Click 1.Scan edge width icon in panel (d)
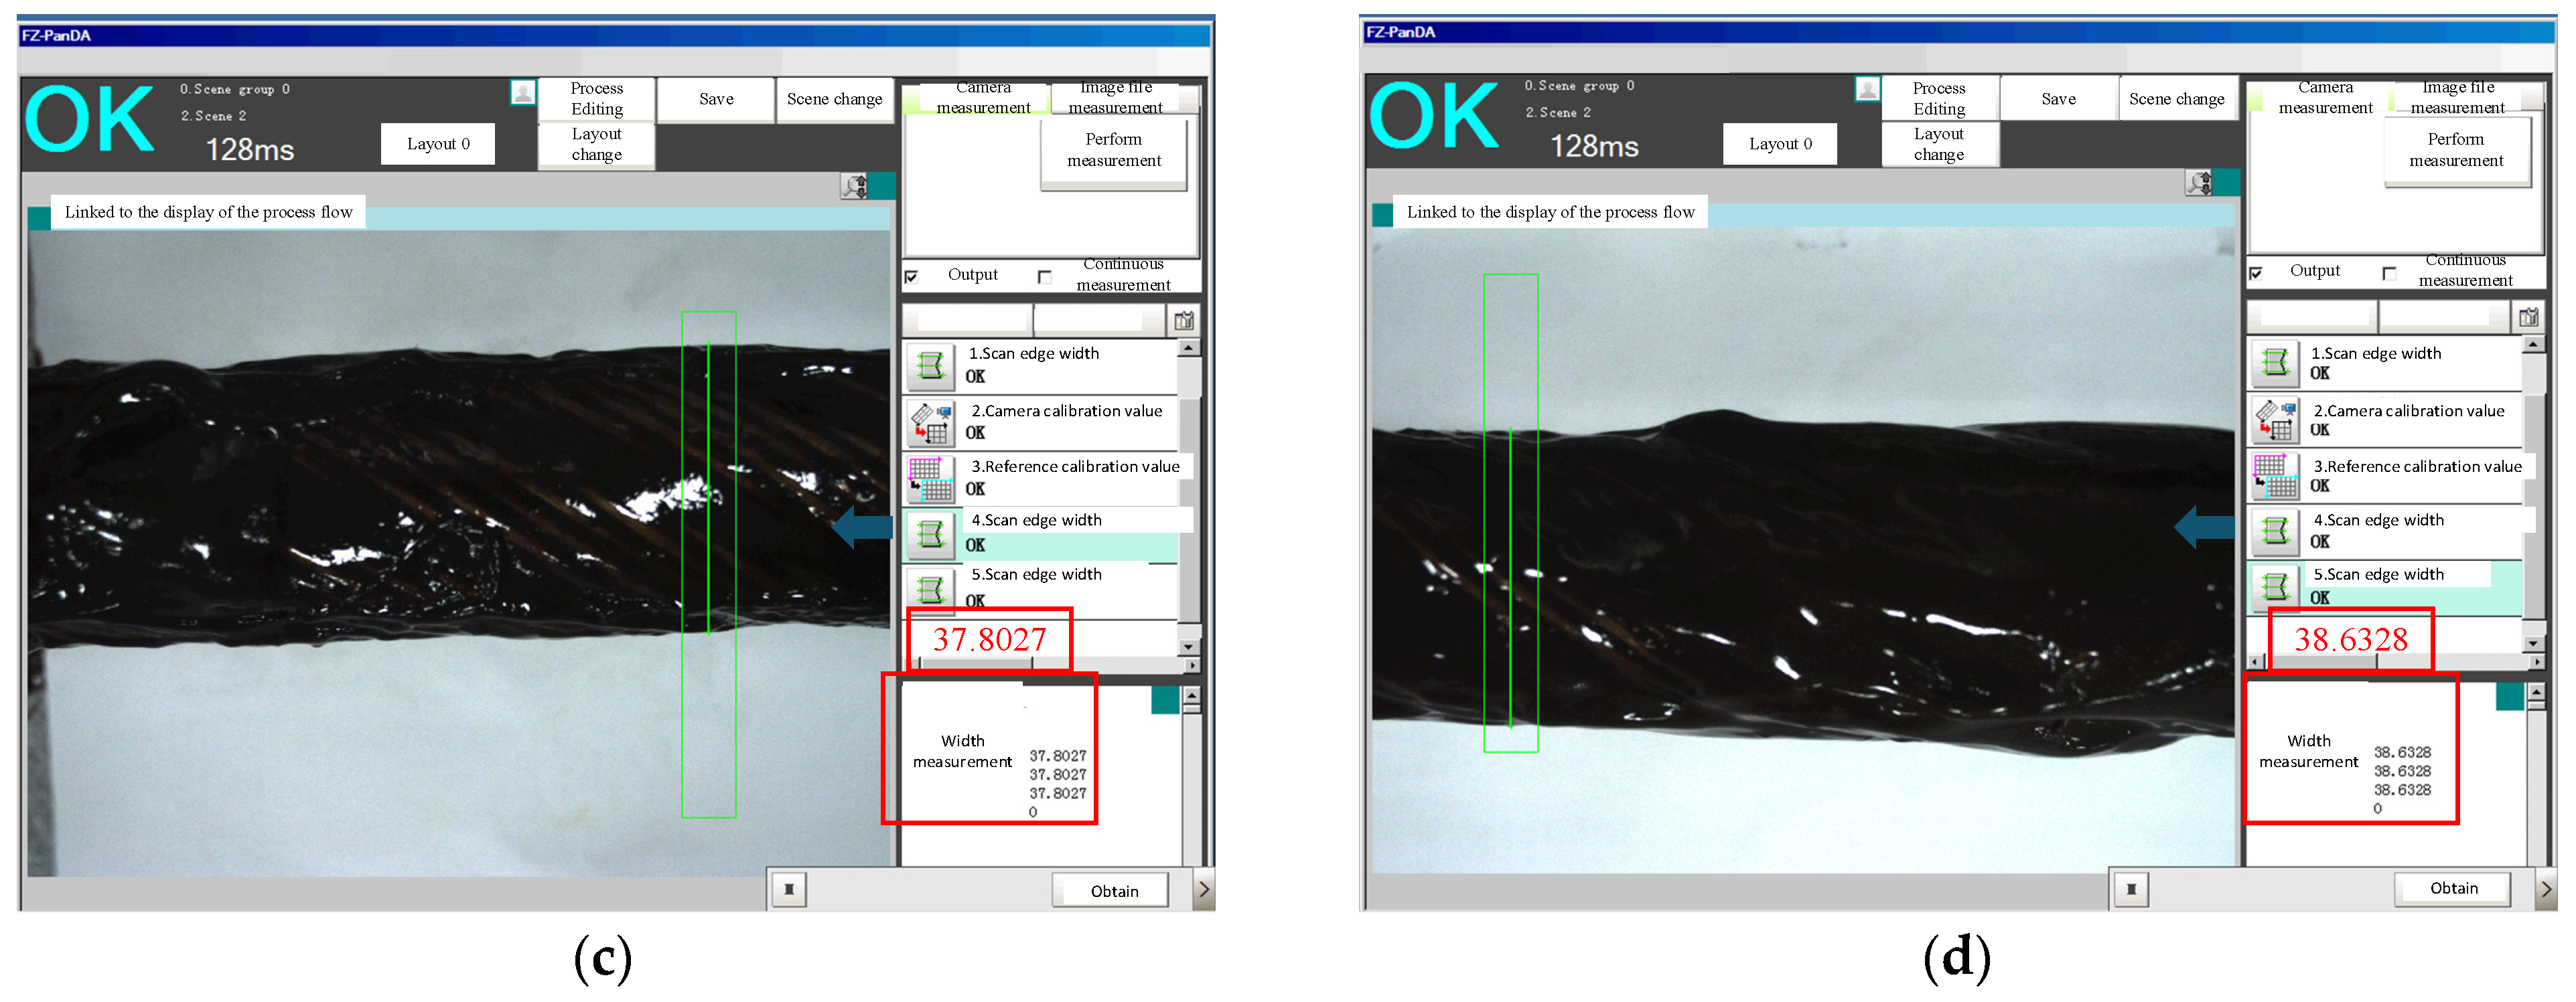 point(2275,363)
